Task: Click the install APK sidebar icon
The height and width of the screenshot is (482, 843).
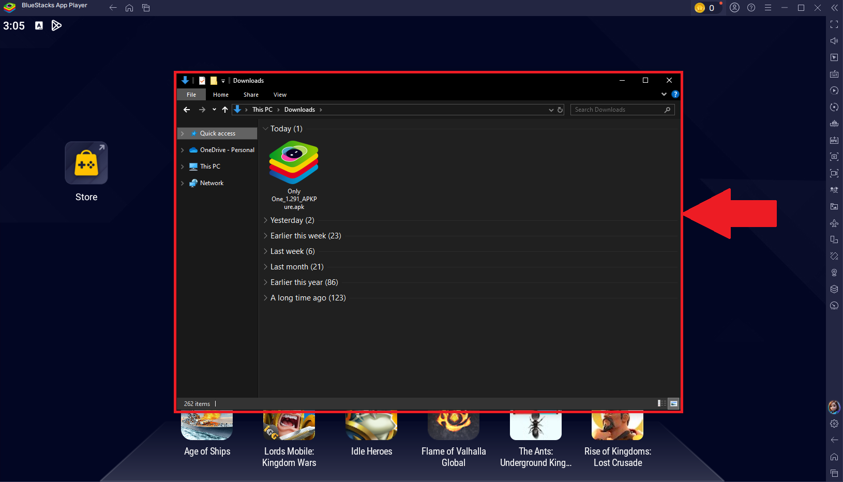Action: point(834,140)
